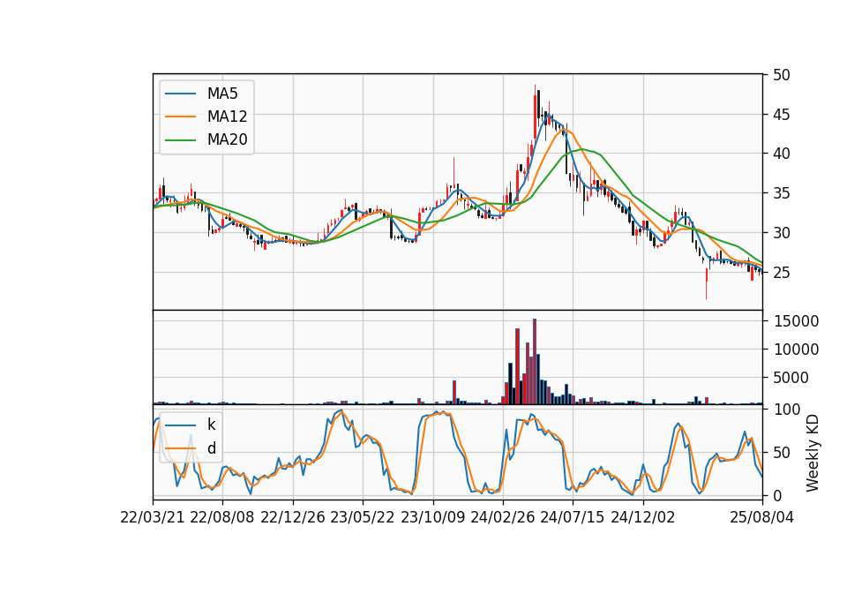
Task: Click the d legend label in KD panel
Action: (x=212, y=448)
